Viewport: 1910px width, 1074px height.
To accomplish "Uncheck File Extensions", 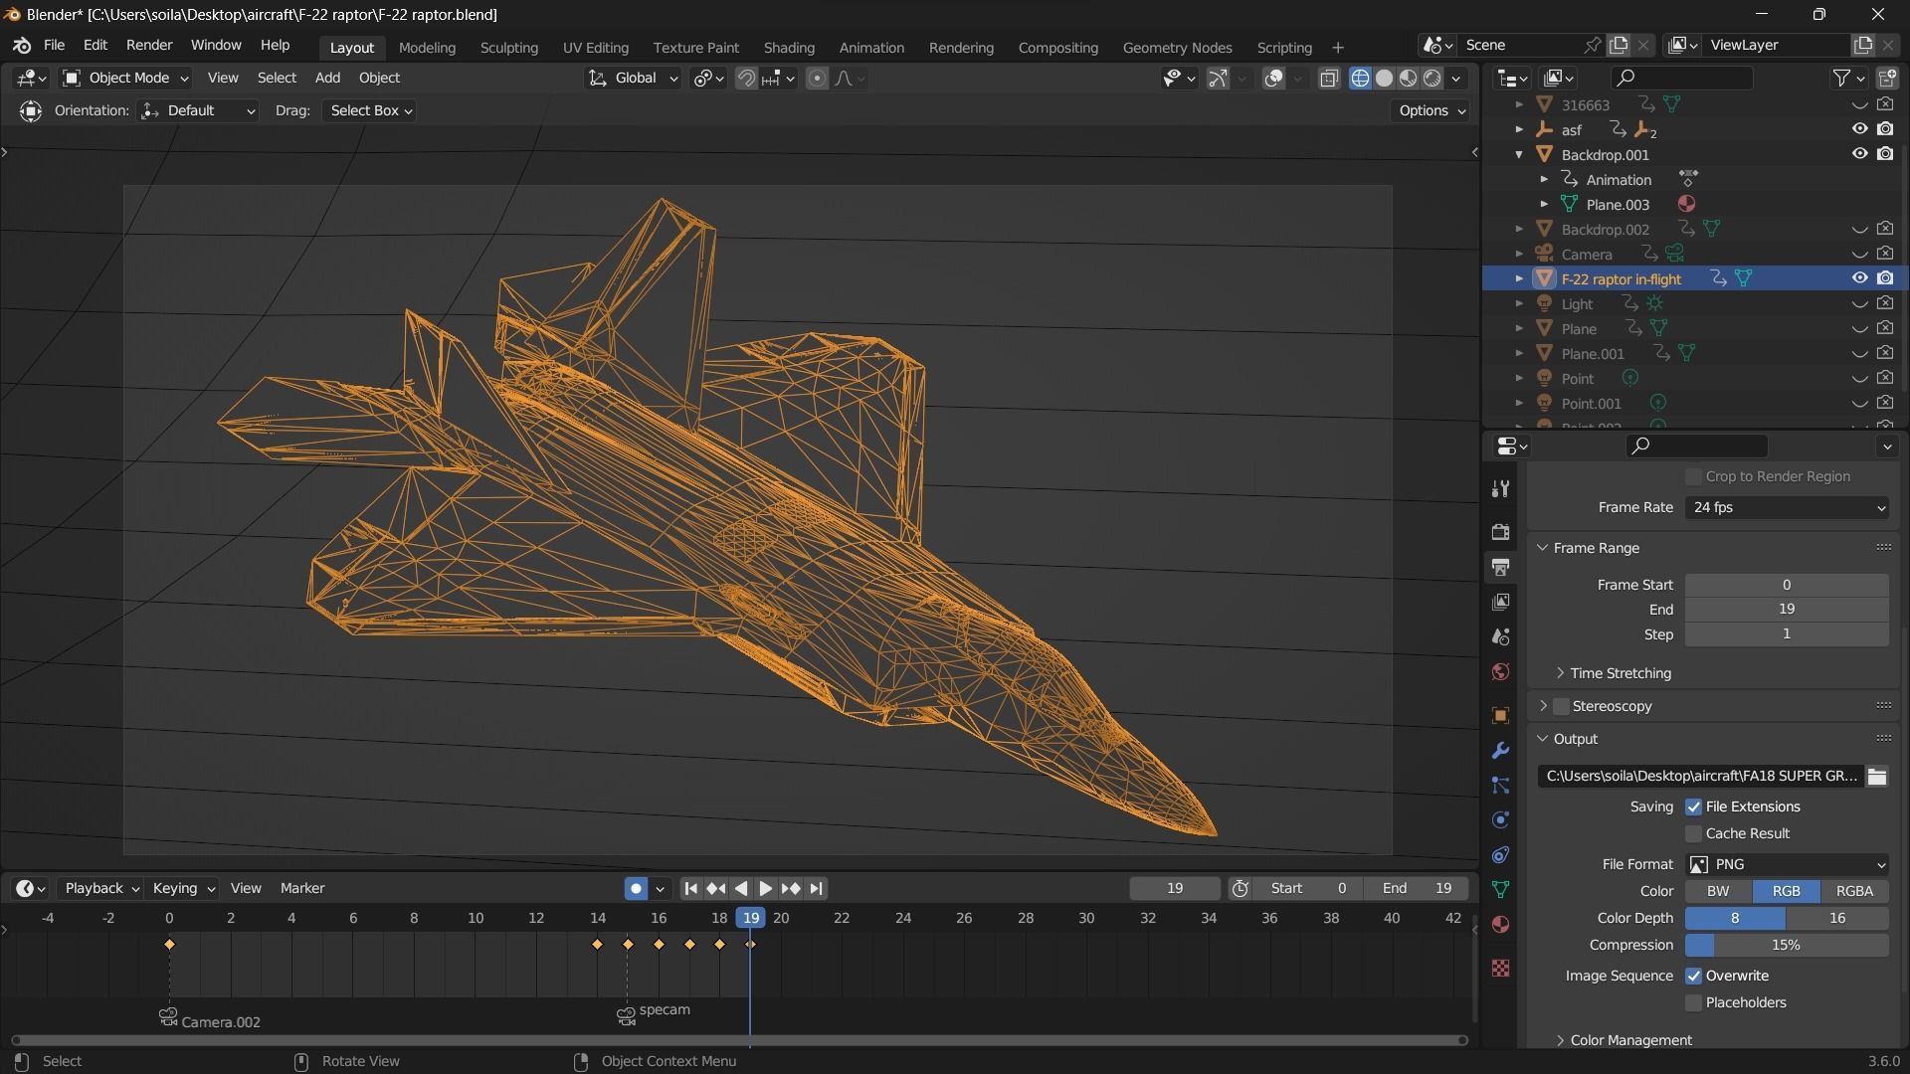I will pos(1693,806).
